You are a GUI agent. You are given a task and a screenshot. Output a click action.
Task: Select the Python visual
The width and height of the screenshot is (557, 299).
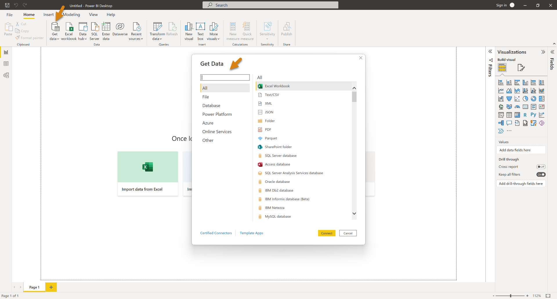point(534,115)
